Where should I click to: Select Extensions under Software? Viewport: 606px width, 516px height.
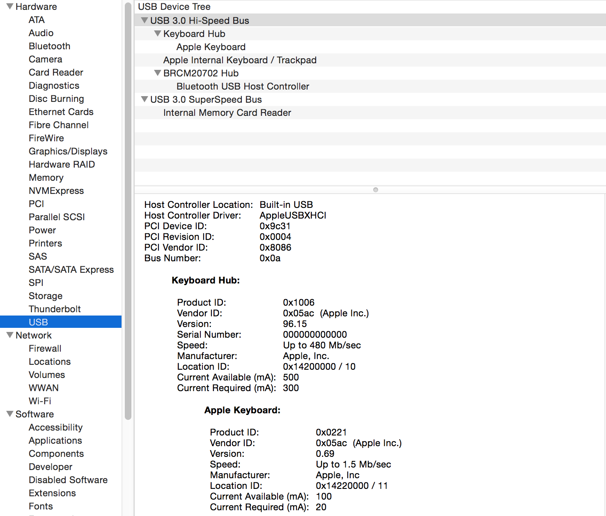point(52,493)
